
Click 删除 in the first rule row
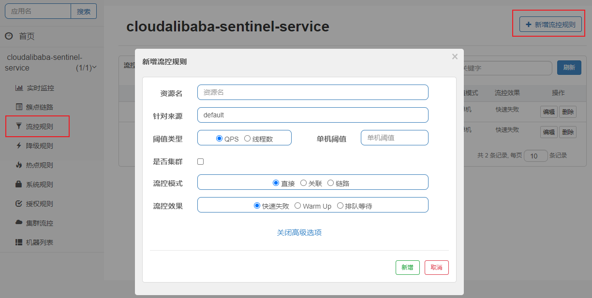click(568, 112)
